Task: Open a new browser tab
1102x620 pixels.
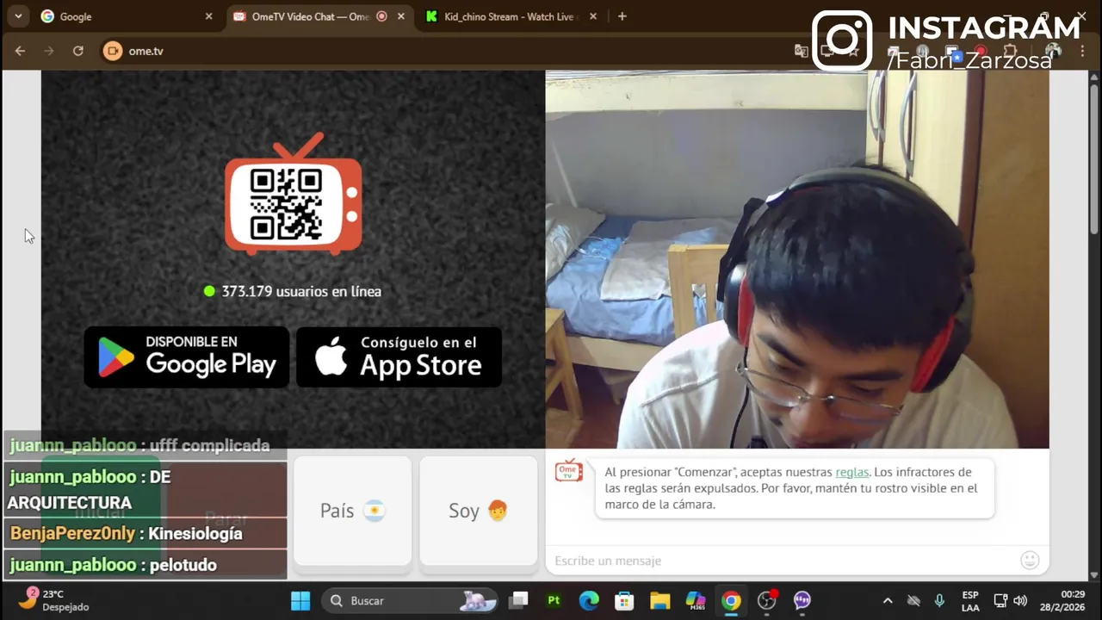Action: point(622,16)
